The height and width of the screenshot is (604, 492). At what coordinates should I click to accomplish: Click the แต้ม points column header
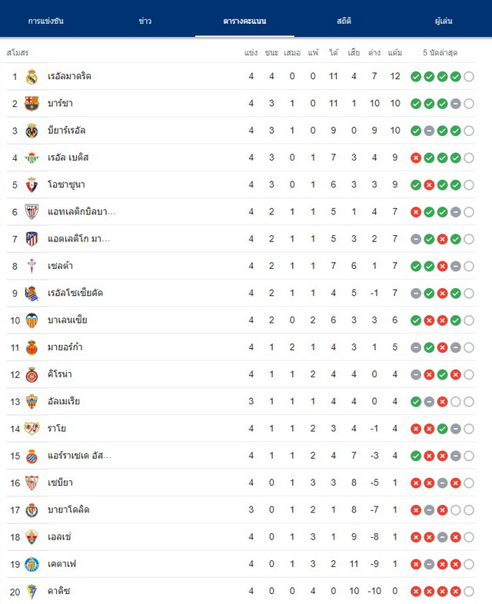tap(395, 52)
